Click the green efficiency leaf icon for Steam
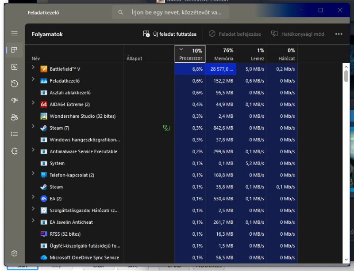This screenshot has height=271, width=354. point(167,128)
